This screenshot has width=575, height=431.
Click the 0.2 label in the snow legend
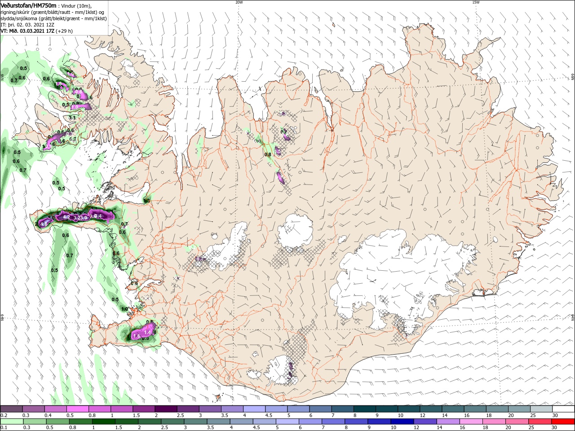(4, 415)
